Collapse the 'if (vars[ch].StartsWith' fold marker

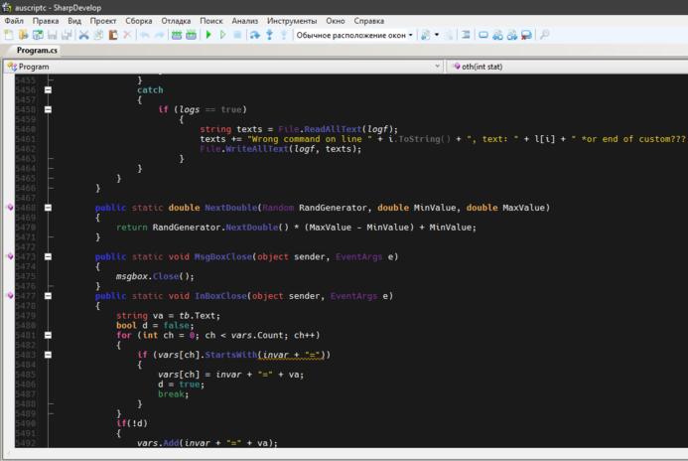click(x=48, y=355)
